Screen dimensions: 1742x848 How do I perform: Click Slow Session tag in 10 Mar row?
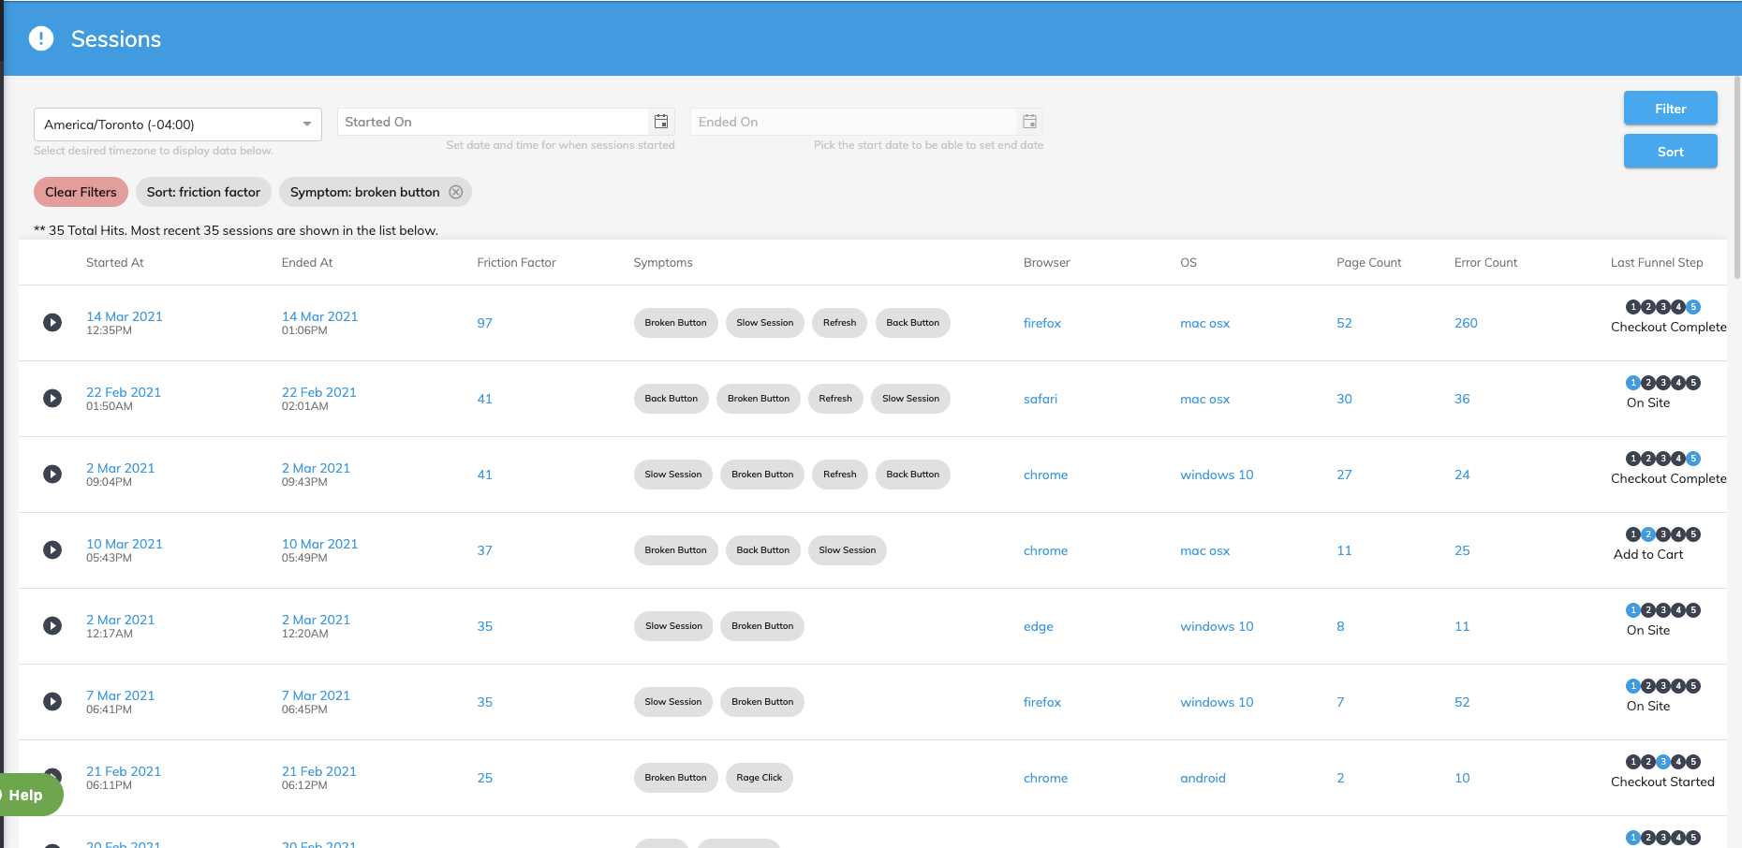(x=847, y=550)
